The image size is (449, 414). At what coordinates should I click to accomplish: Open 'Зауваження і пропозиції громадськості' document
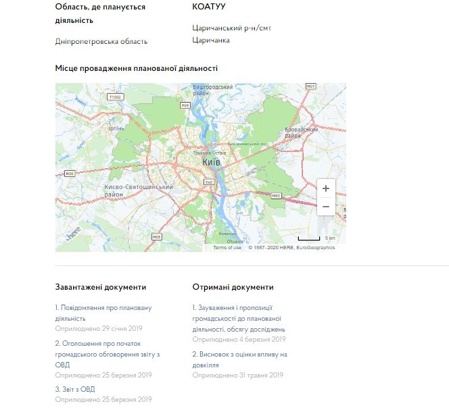tap(239, 319)
